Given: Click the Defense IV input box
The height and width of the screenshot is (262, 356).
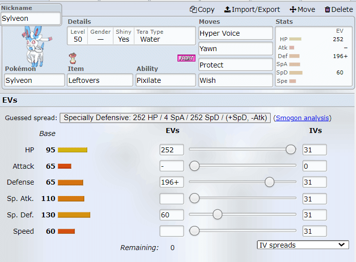Looking at the screenshot, I should [314, 182].
